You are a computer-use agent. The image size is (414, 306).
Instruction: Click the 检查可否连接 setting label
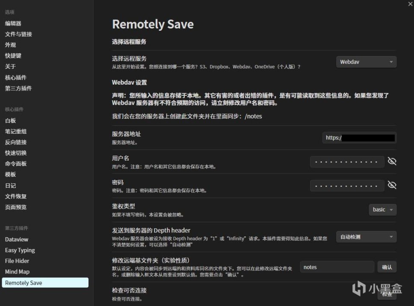(129, 291)
